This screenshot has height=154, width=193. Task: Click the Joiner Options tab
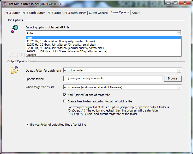[x=120, y=13]
